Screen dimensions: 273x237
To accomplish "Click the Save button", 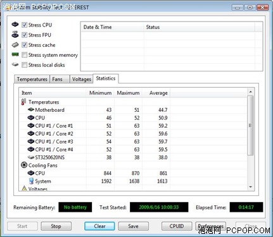I will tap(133, 226).
